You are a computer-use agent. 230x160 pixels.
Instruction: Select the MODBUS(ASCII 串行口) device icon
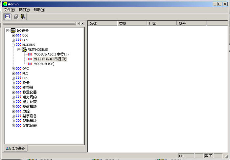coord(30,54)
